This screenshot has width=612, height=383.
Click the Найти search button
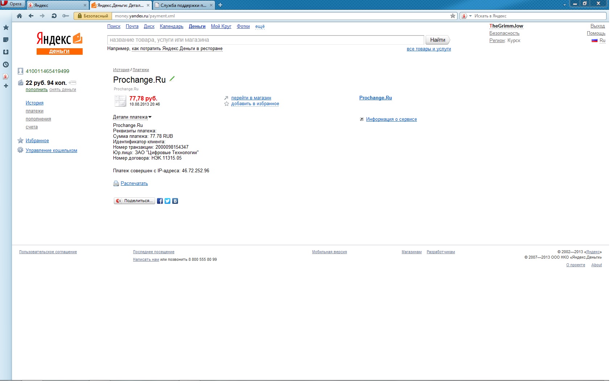438,40
